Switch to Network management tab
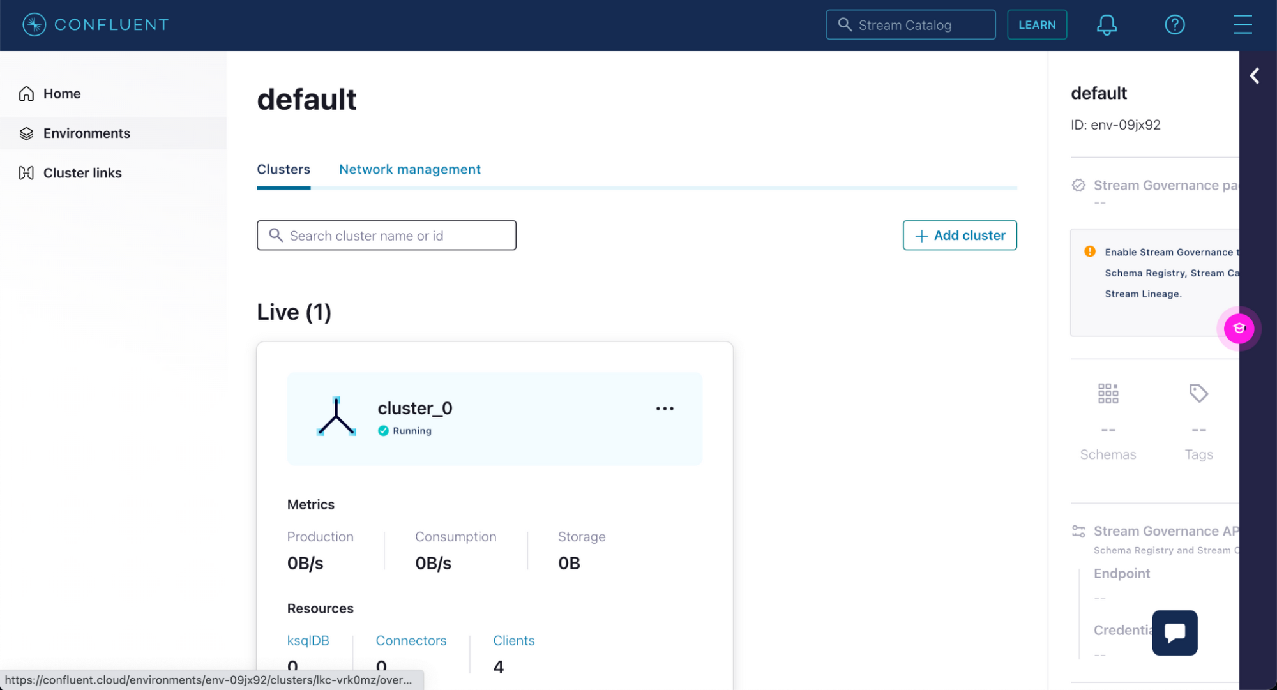Viewport: 1277px width, 690px height. click(409, 169)
